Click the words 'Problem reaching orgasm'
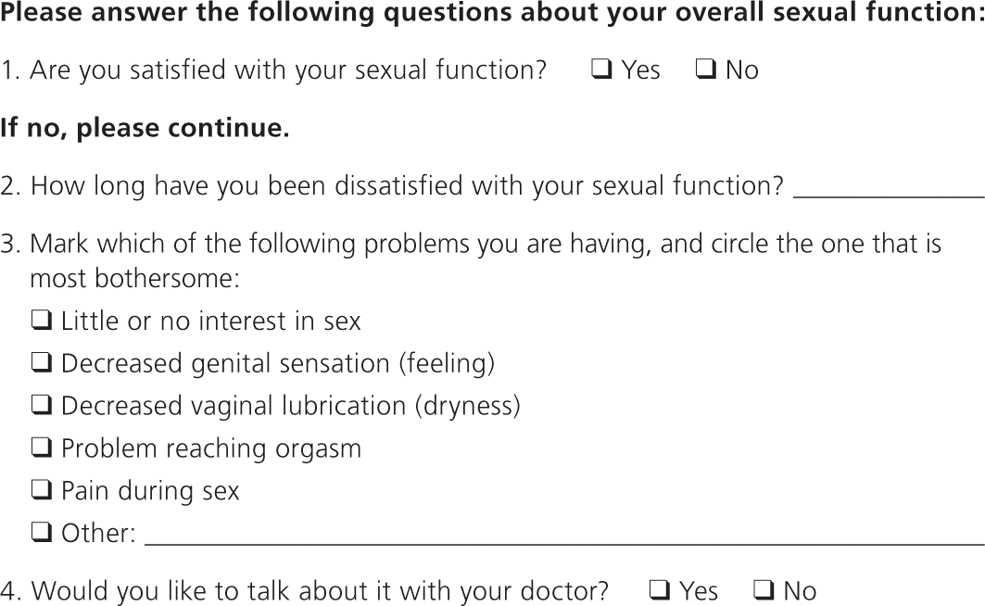The image size is (985, 606). (210, 449)
